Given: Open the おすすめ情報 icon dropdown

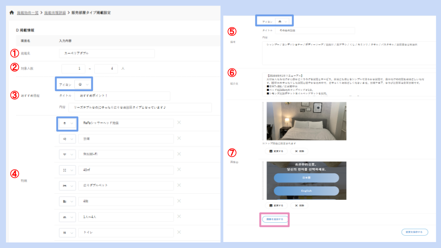Looking at the screenshot, I should click(83, 85).
